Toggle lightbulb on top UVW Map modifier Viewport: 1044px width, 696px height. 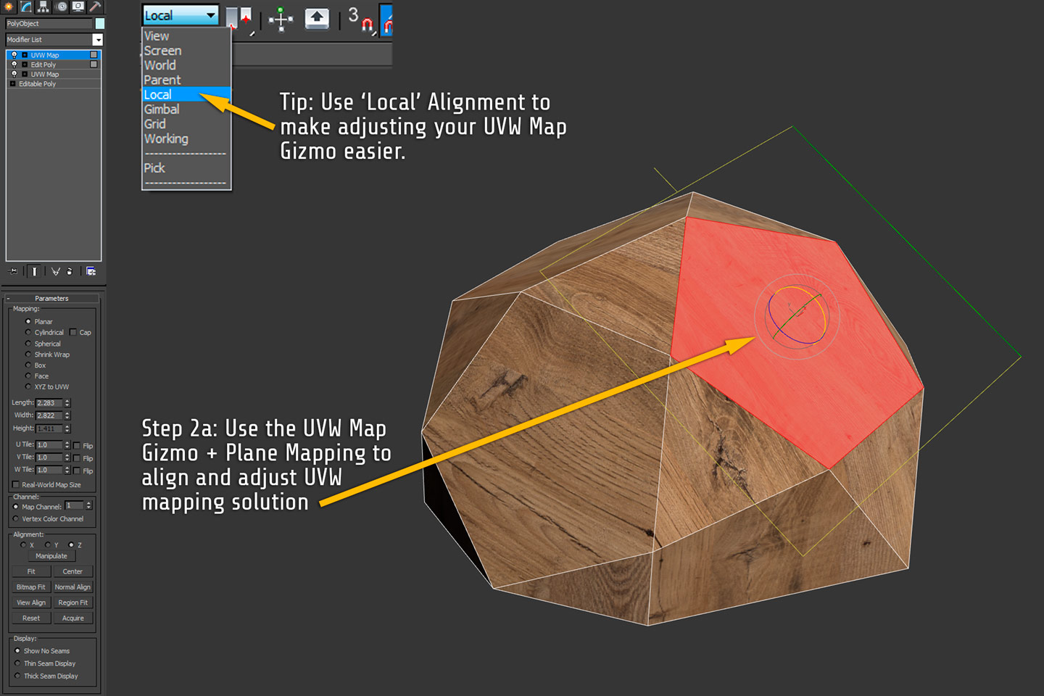coord(14,54)
